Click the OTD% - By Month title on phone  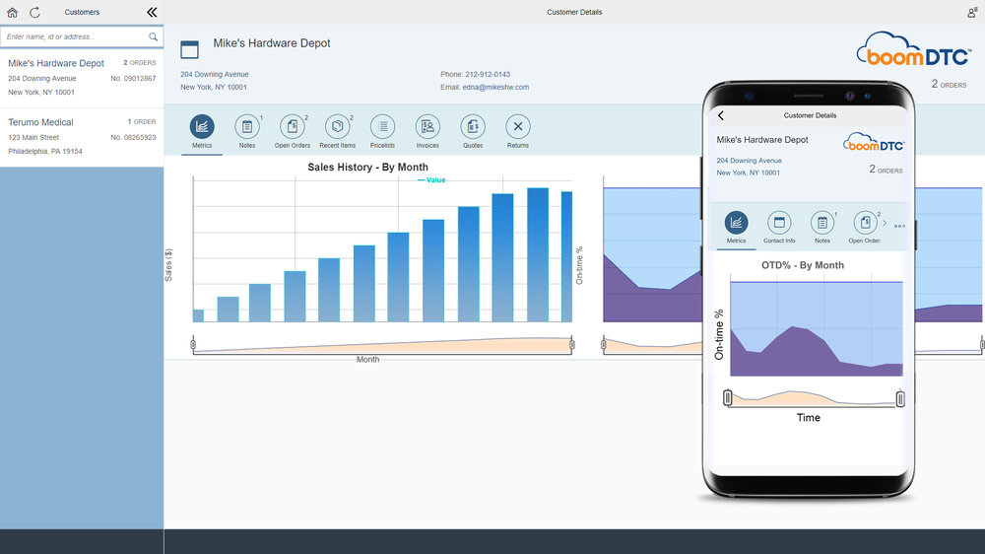802,265
